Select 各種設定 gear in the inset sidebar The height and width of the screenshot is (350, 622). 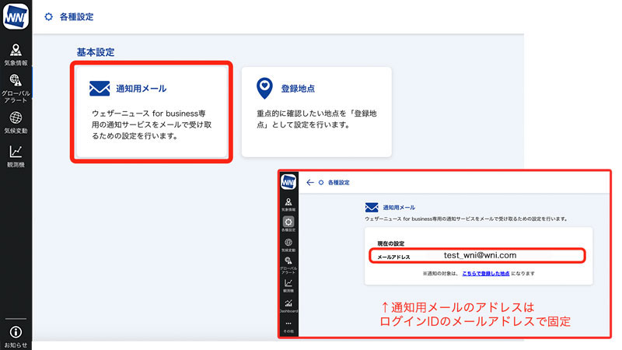click(x=288, y=224)
